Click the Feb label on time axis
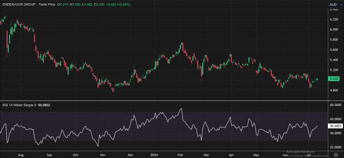 click(x=180, y=155)
